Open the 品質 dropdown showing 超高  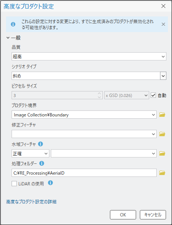click(89, 56)
